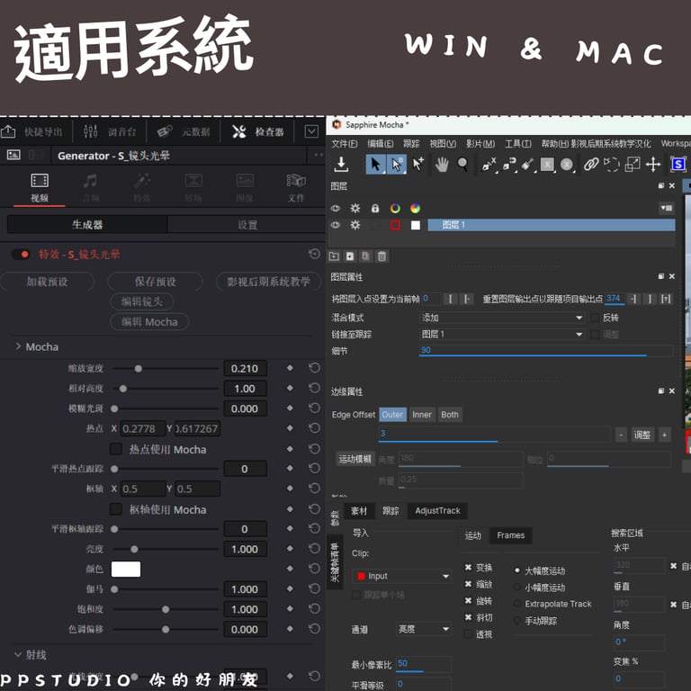Viewport: 691px width, 691px height.
Task: Reset the 亮度 parameter
Action: click(314, 548)
